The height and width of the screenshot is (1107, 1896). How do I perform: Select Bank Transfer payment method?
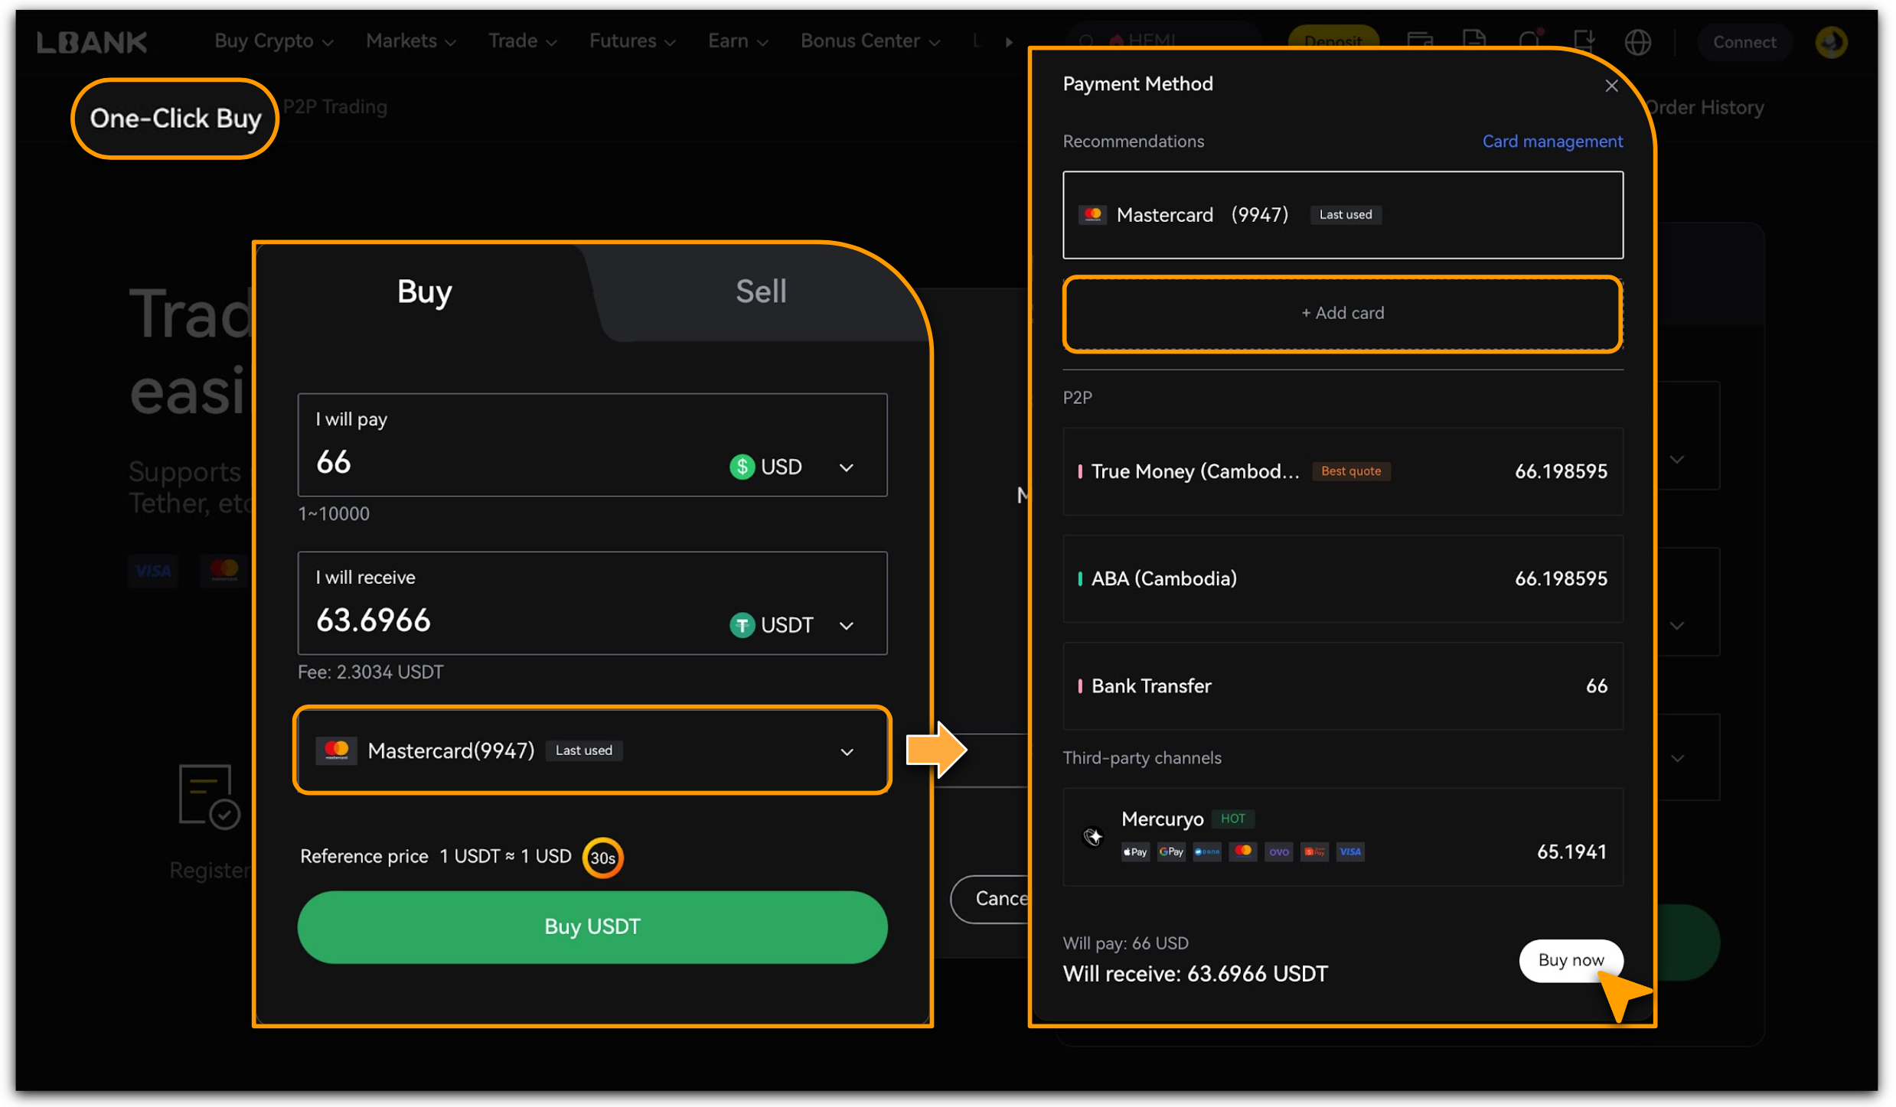pos(1342,686)
